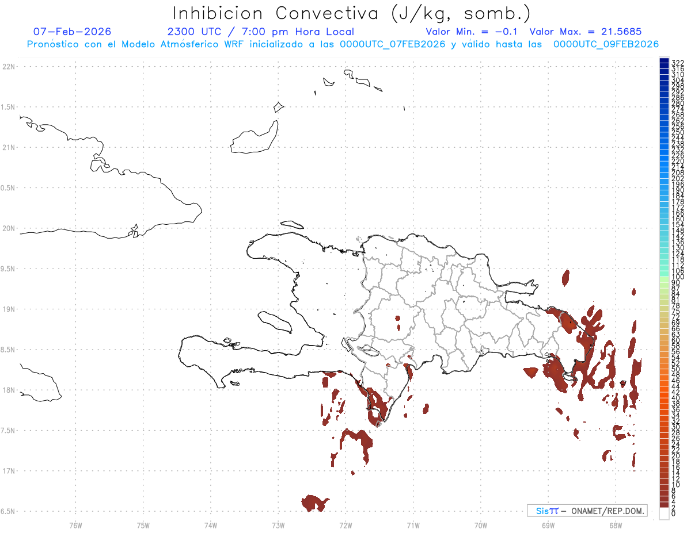Click the '18N' latitude label
Image resolution: width=691 pixels, height=533 pixels.
point(9,390)
